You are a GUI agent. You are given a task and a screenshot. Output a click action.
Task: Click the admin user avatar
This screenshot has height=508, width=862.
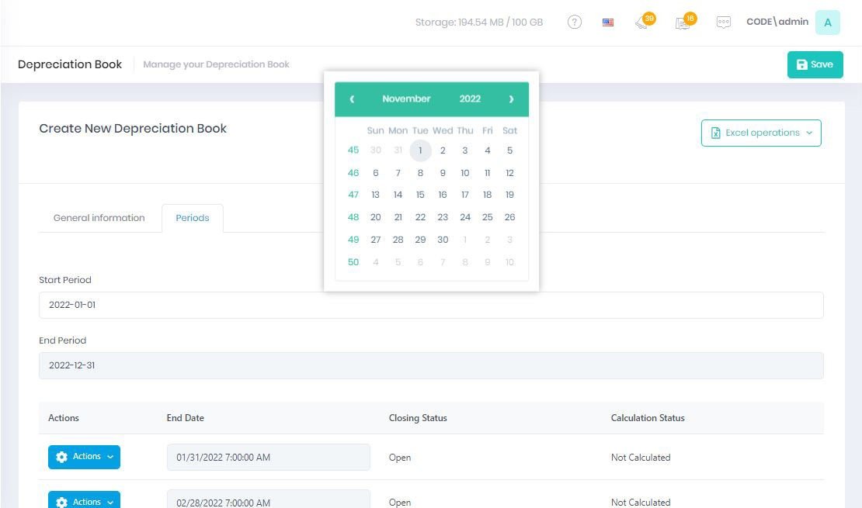pos(827,22)
